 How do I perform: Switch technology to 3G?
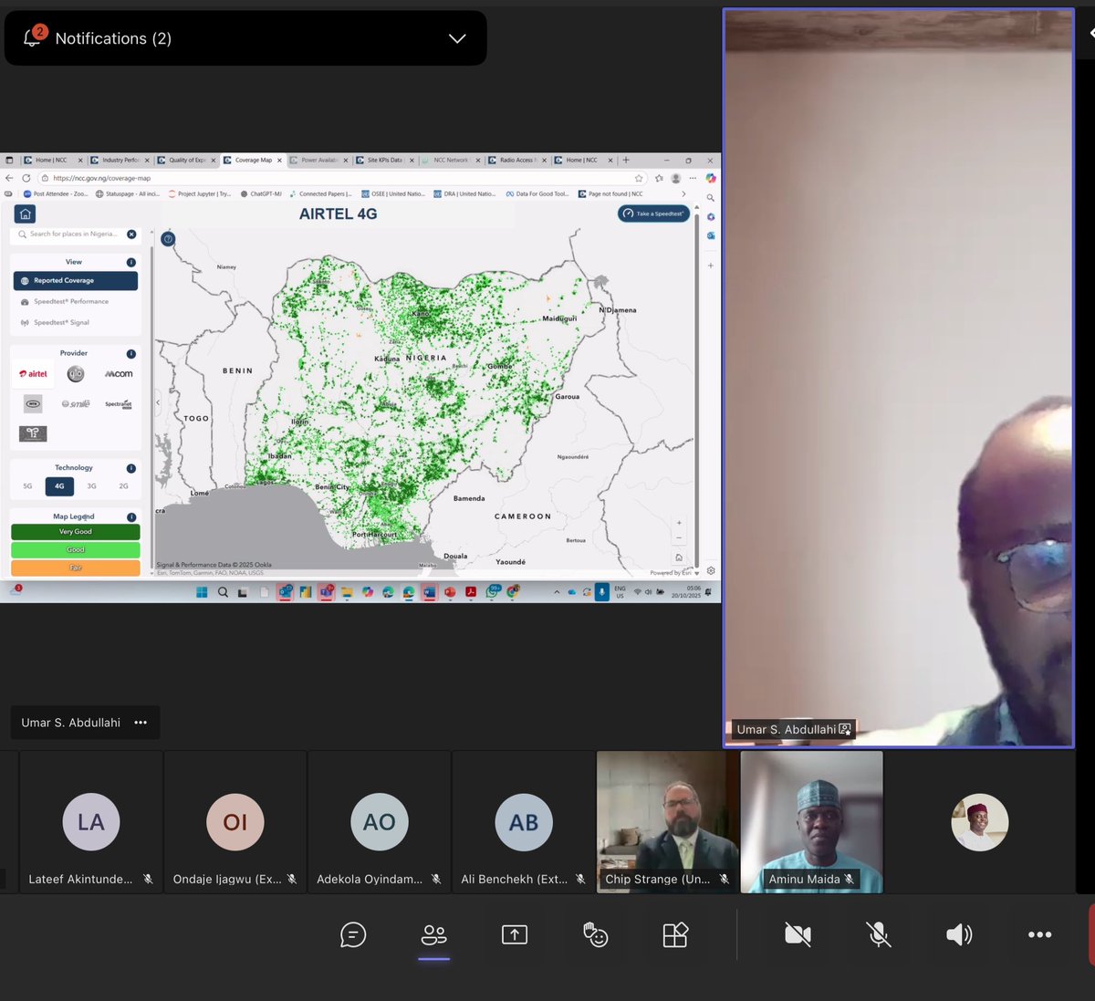pyautogui.click(x=91, y=486)
